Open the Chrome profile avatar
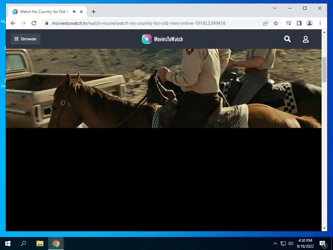The image size is (333, 250). coord(310,23)
